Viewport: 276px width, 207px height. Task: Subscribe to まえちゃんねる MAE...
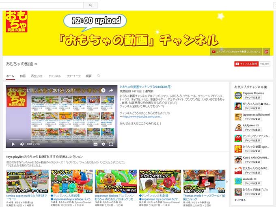click(252, 172)
